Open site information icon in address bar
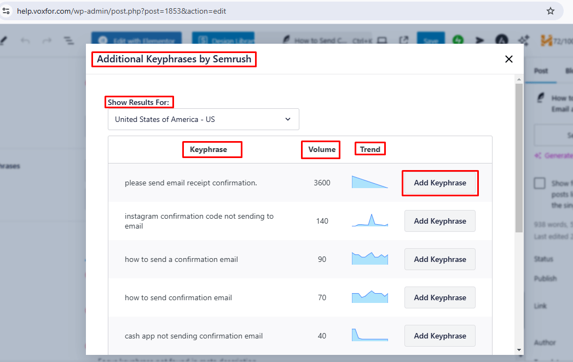Screen dimensions: 573x362 [6, 11]
